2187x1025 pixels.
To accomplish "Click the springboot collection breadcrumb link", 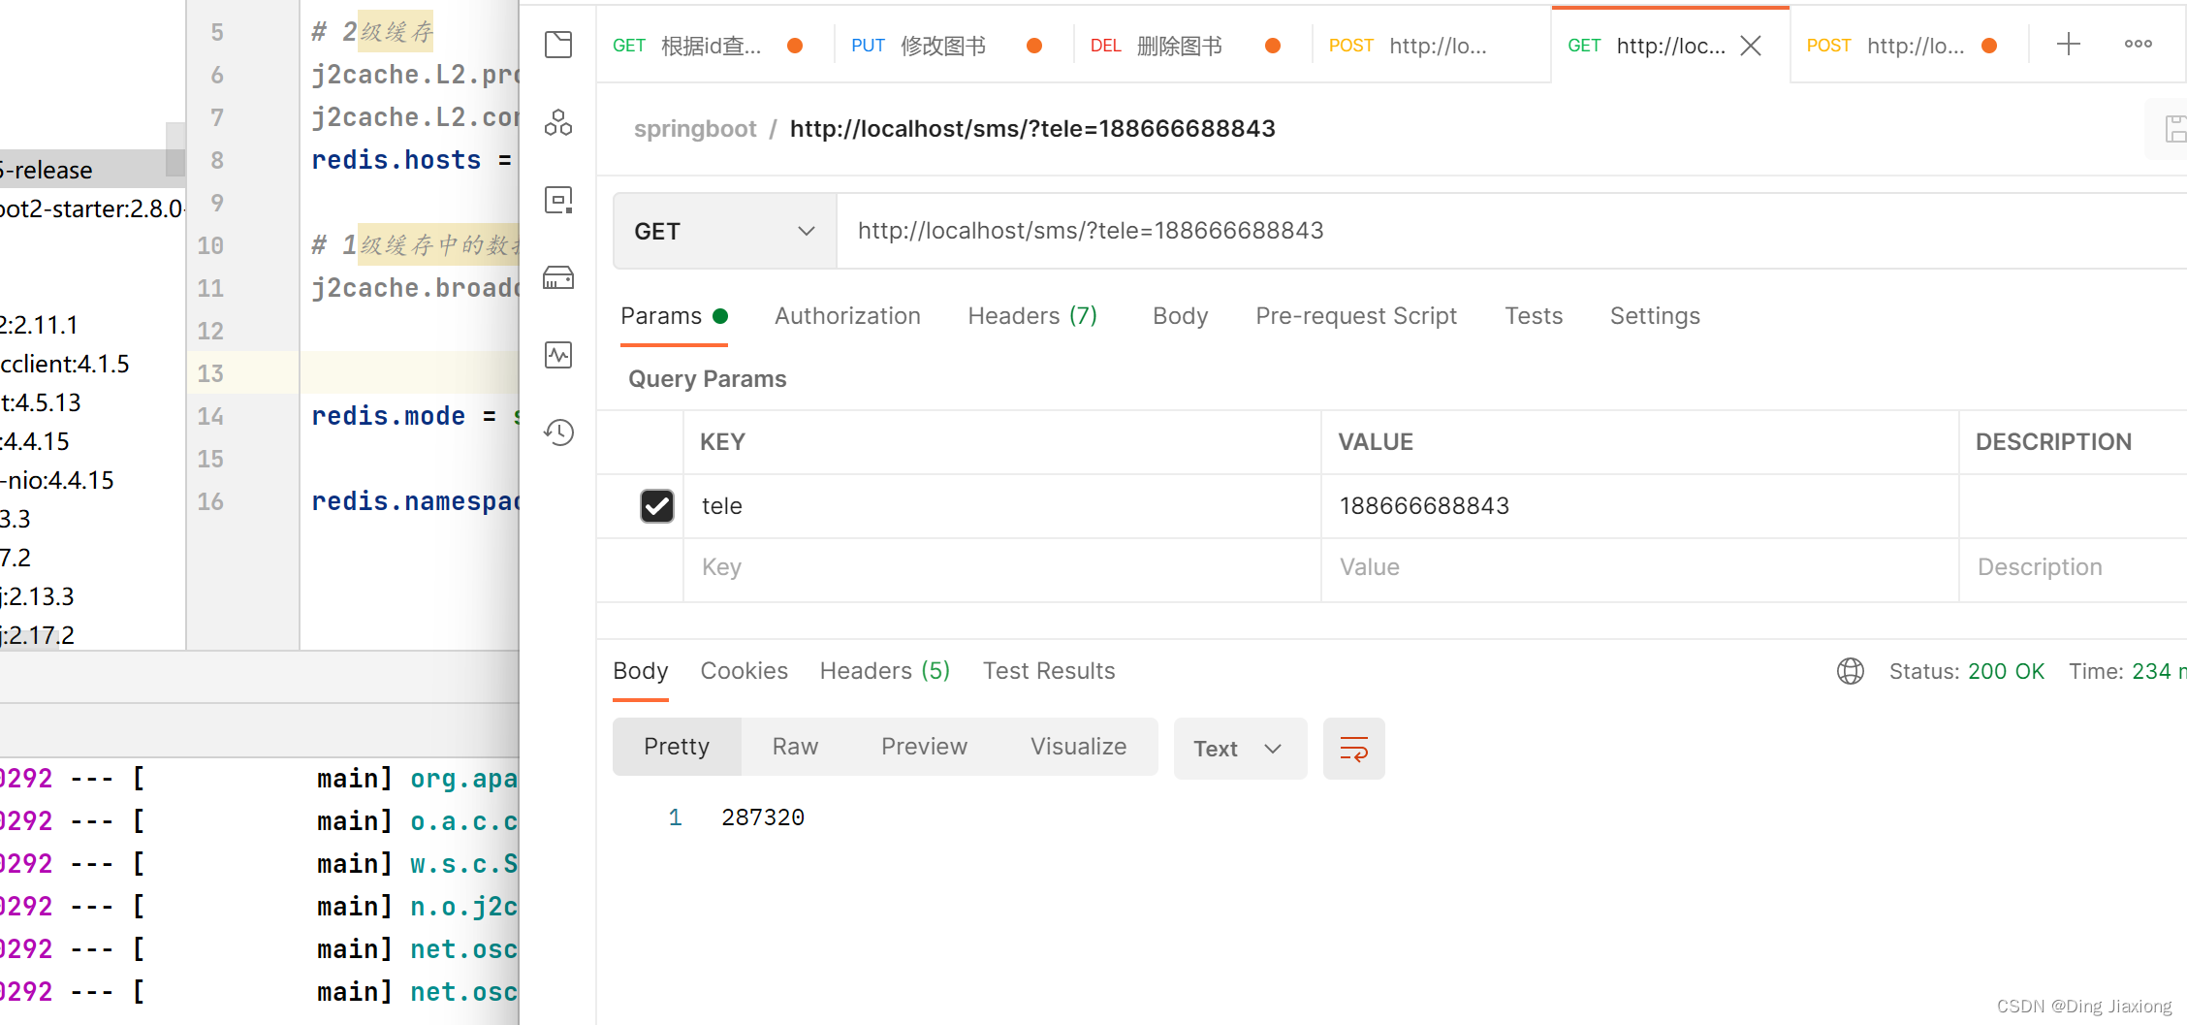I will coord(695,129).
